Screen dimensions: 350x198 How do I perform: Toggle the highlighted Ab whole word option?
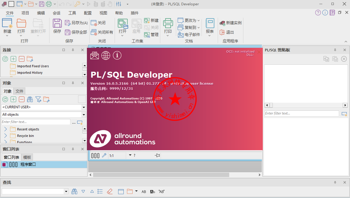[x=152, y=192]
